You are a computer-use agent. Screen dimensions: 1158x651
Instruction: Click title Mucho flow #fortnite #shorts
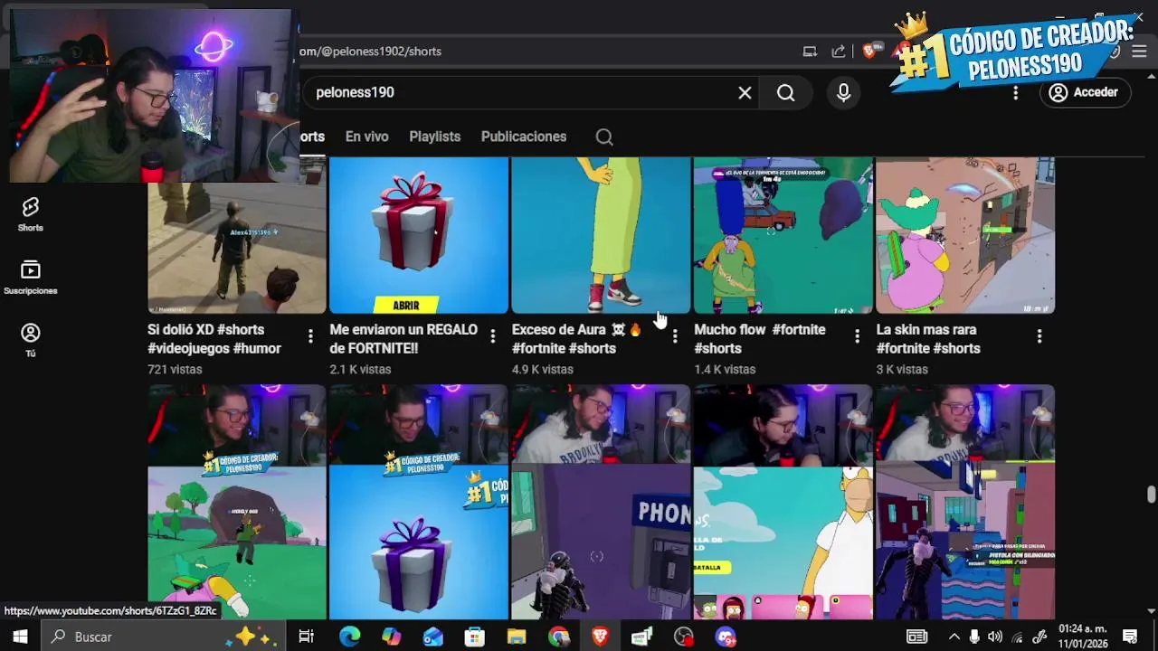(x=760, y=339)
